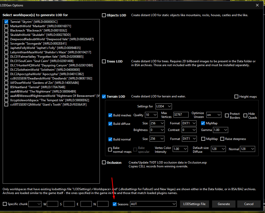Select the ccKRTSSE001QNWorld "Giant's Tooth" row

coord(51,105)
